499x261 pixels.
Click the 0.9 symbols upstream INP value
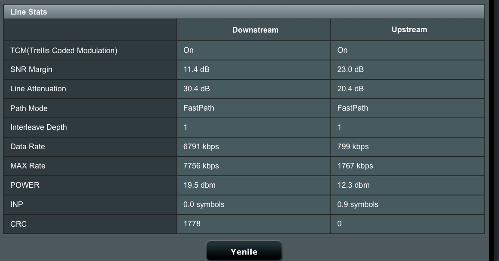[x=358, y=204]
